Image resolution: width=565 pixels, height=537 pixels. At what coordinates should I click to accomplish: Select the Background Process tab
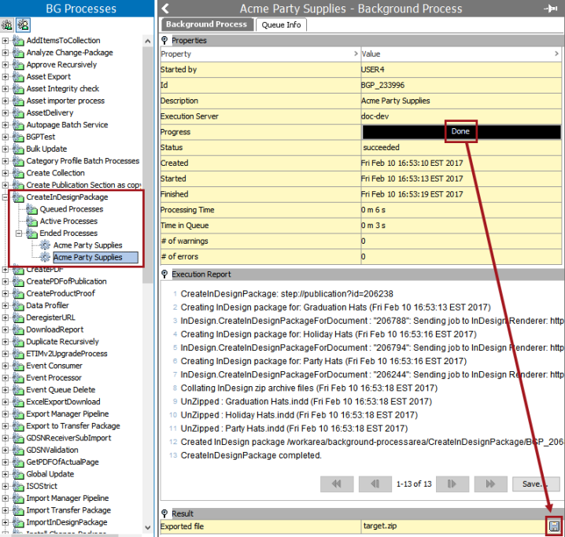(x=205, y=24)
